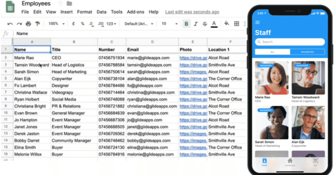Tap the Locations home icon in phone app
Screen dimensions: 336x175
click(290, 161)
